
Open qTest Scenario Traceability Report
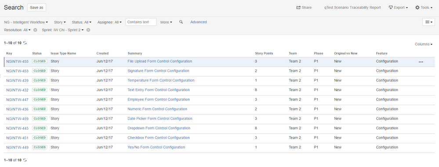click(x=352, y=7)
